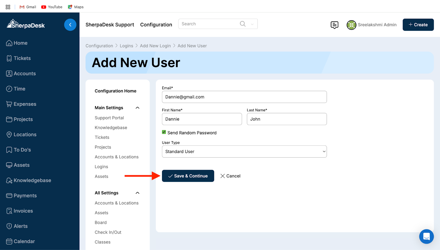Open the messages chat icon in header

tap(334, 25)
